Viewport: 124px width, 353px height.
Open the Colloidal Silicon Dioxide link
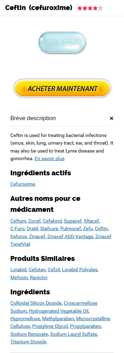(x=36, y=303)
